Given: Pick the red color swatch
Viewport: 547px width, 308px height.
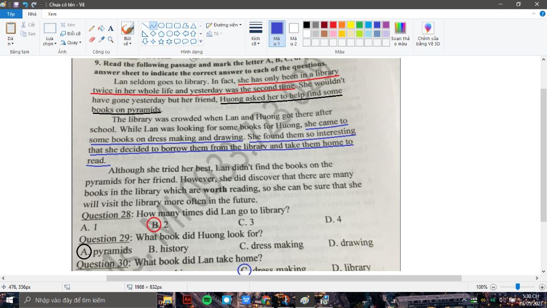Looking at the screenshot, I should 333,25.
